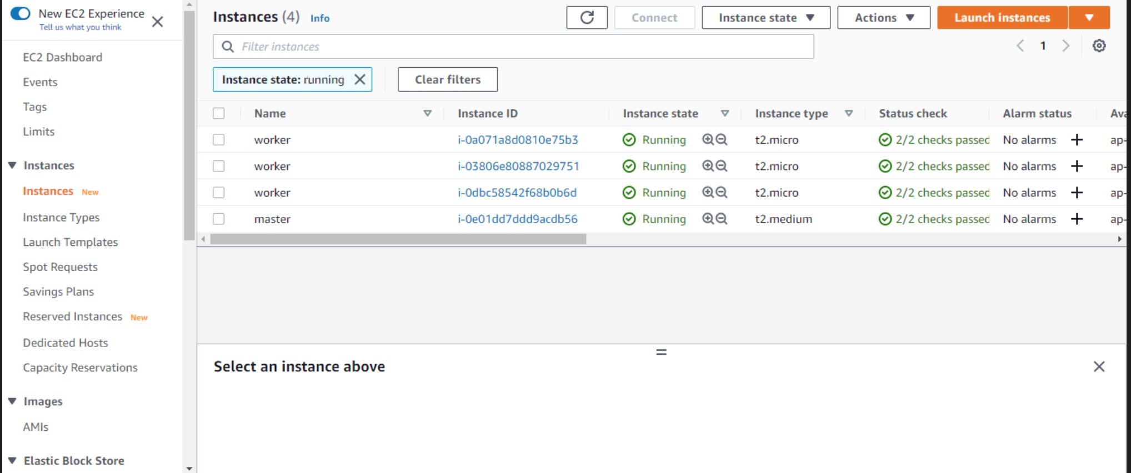
Task: Open the Actions dropdown menu
Action: coord(884,18)
